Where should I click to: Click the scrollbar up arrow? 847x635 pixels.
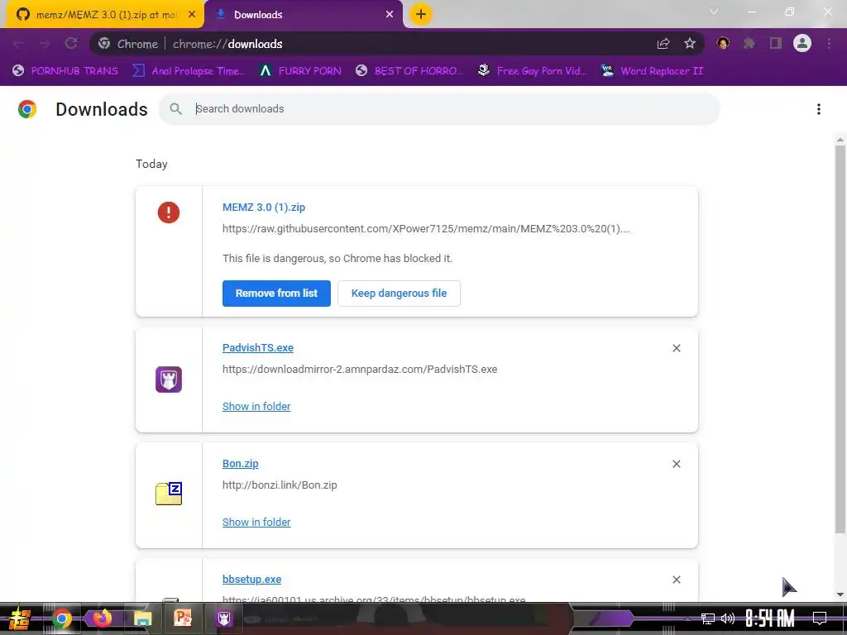(x=840, y=139)
